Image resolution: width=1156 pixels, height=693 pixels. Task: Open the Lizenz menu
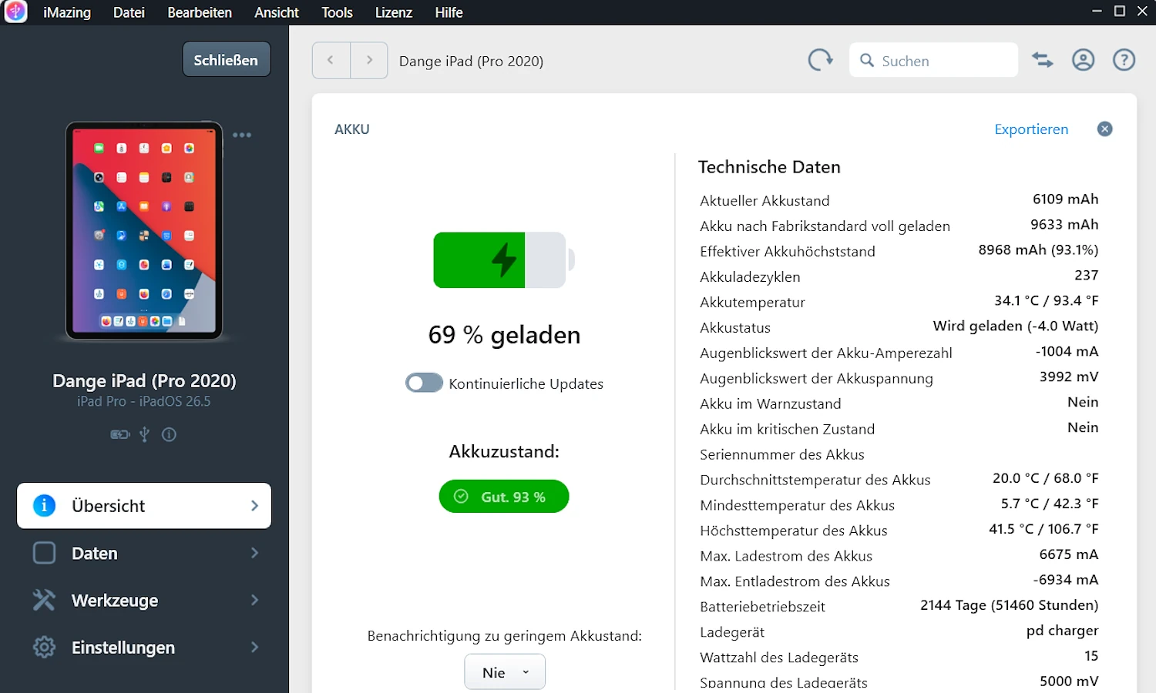coord(394,12)
